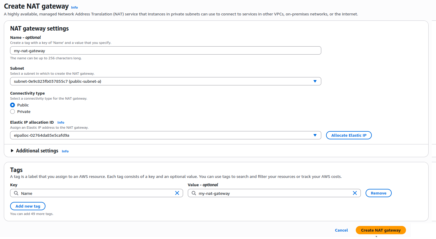Click the 'You can add 49 more tags.' text
The image size is (436, 239).
(32, 214)
